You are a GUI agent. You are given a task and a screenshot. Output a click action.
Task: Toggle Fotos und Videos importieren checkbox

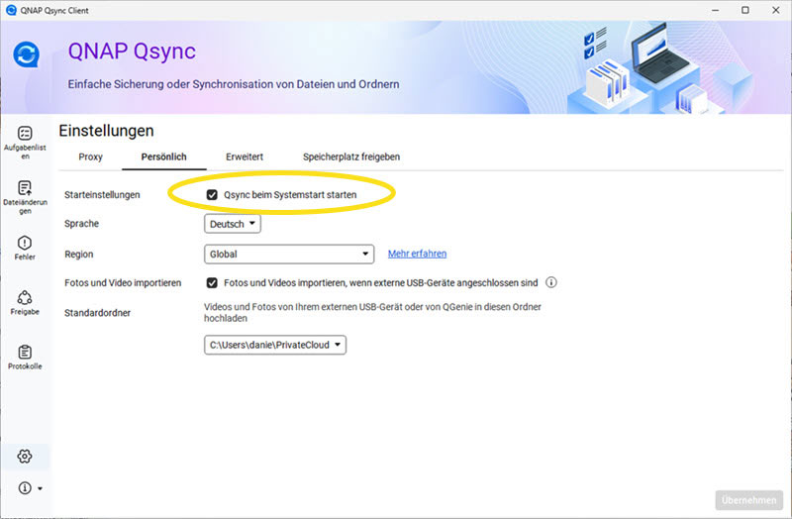(x=212, y=283)
